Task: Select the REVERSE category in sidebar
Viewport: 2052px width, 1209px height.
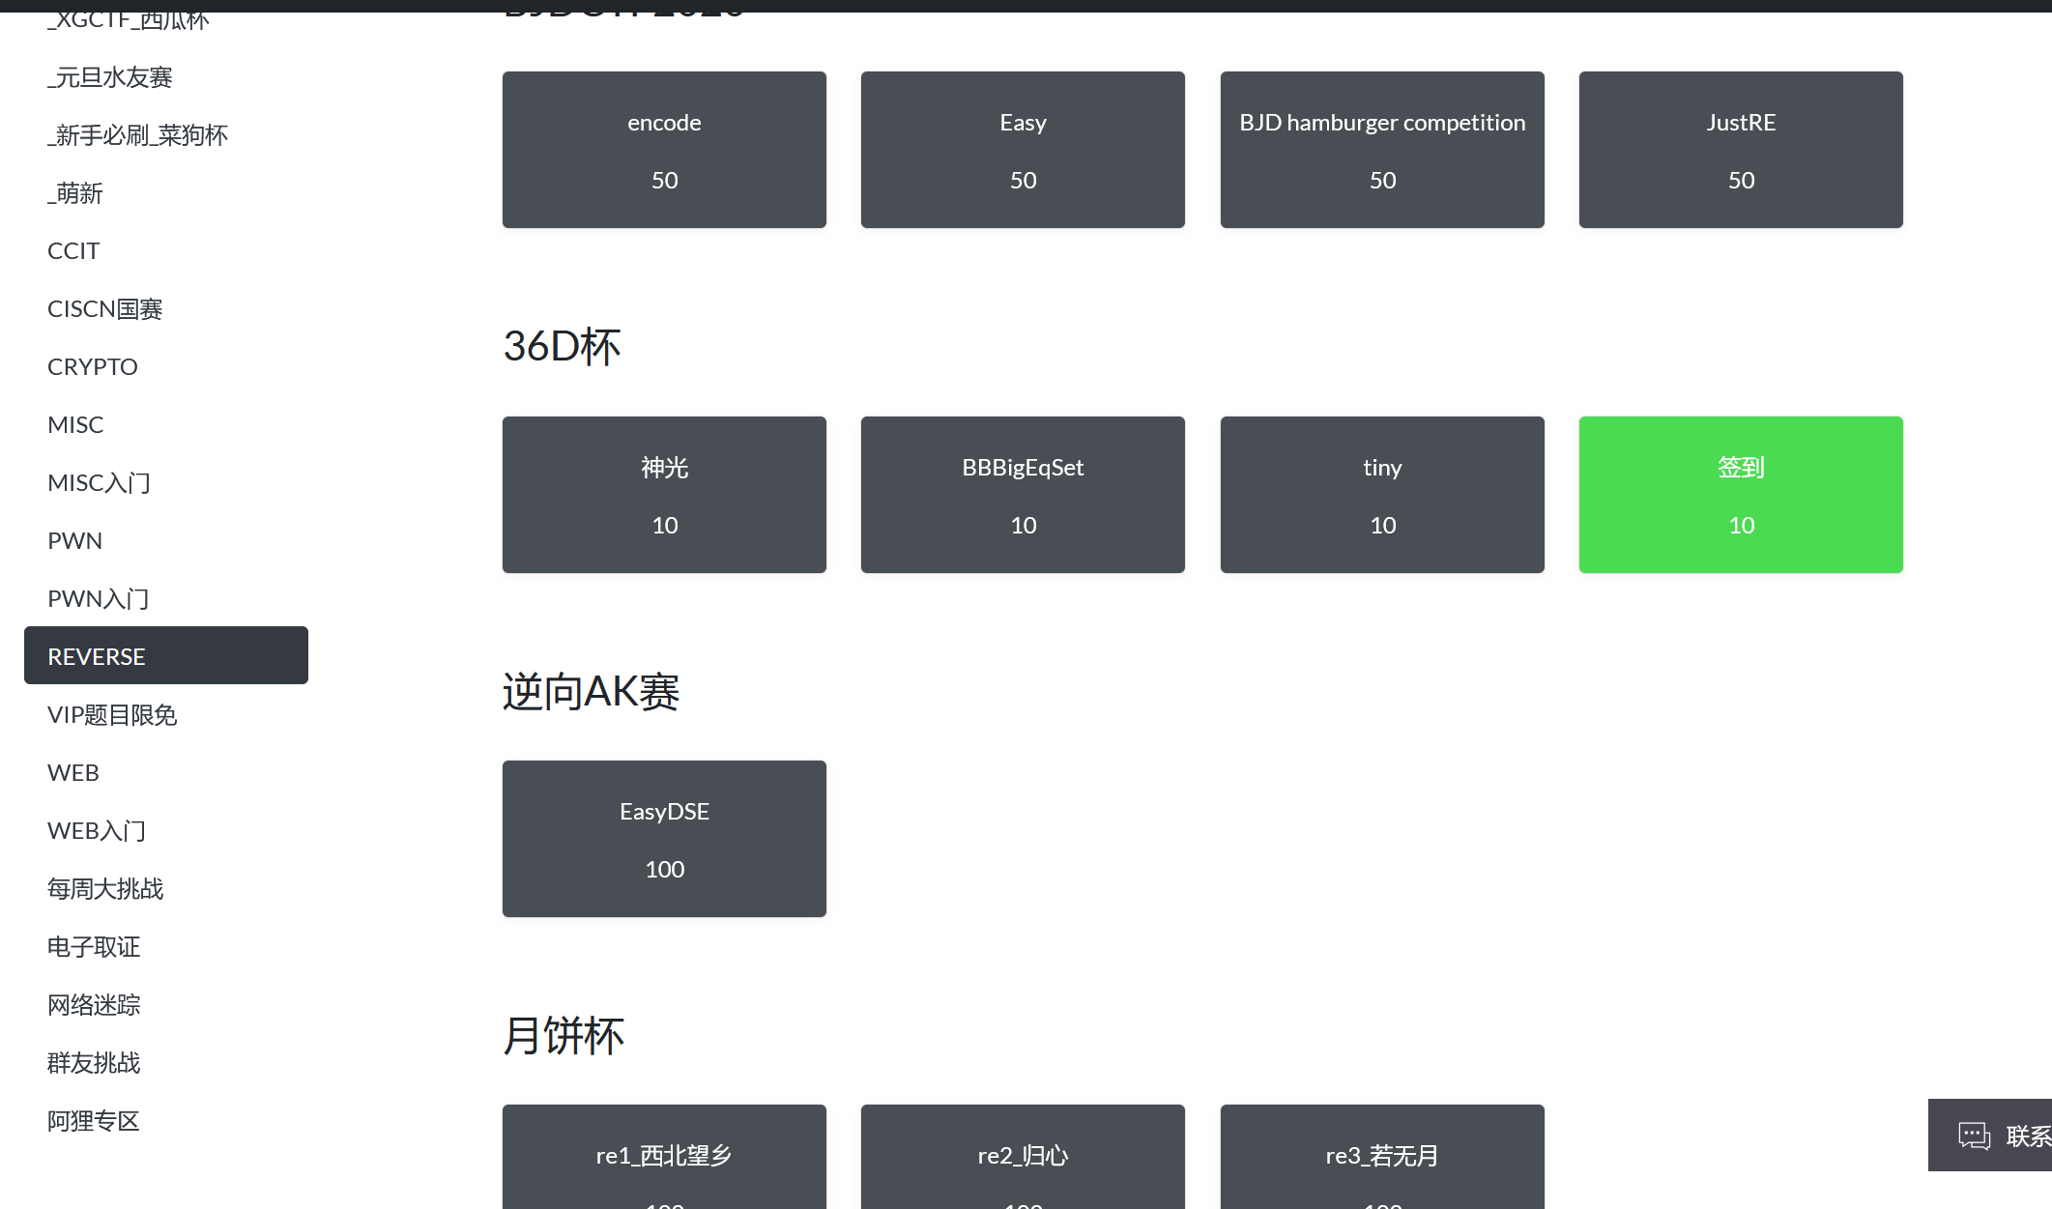Action: point(165,656)
